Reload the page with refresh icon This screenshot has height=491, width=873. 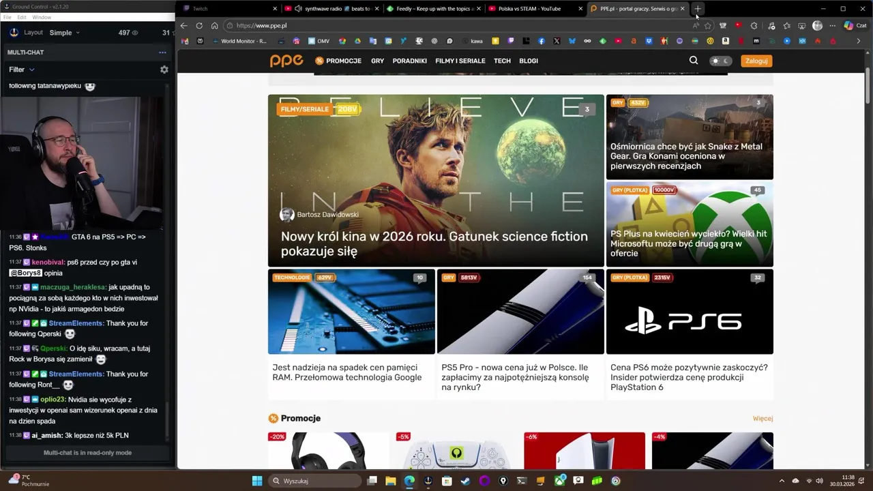click(199, 26)
